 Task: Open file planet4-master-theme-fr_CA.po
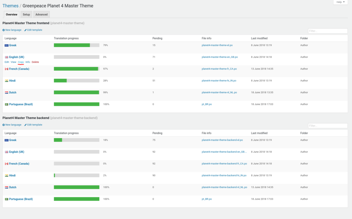coord(219,69)
